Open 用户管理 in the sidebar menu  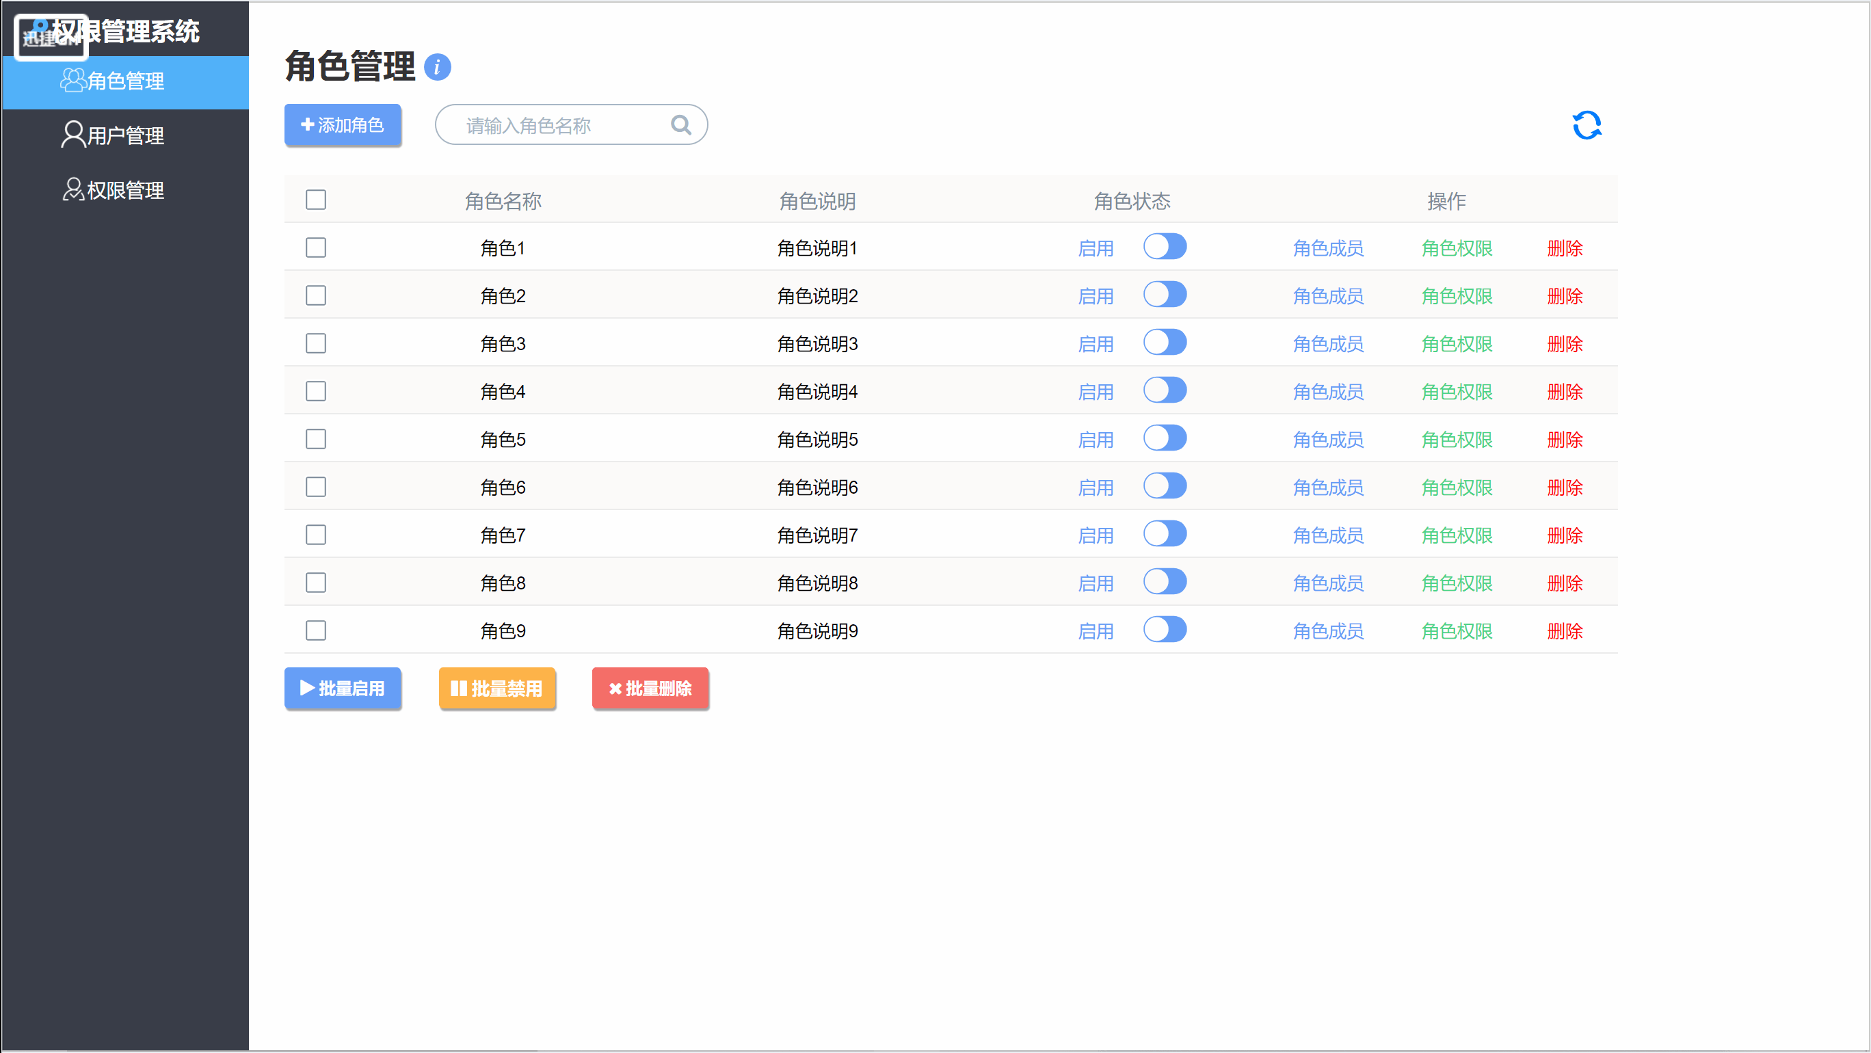(x=125, y=136)
